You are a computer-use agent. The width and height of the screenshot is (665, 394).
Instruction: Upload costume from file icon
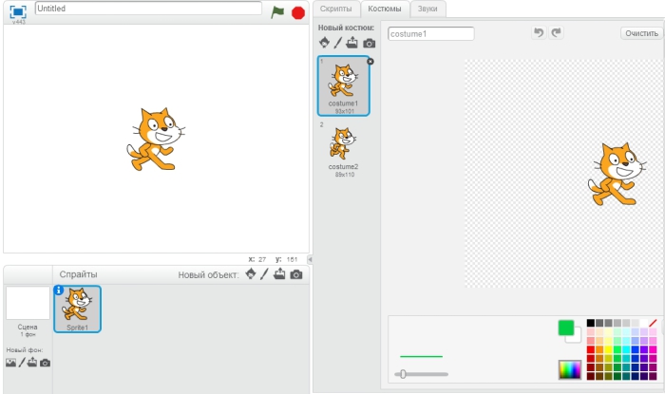coord(353,43)
